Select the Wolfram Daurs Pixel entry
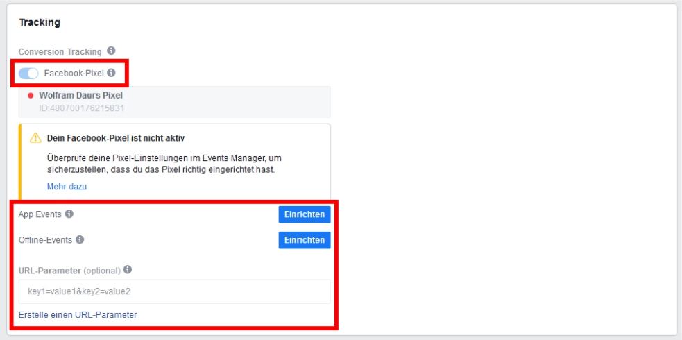 [174, 102]
